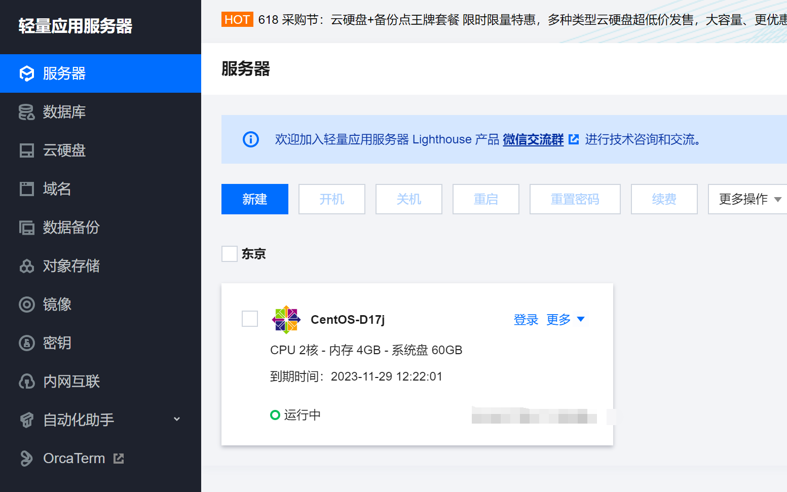The image size is (787, 492).
Task: Open the 镜像 menu item
Action: coord(100,305)
